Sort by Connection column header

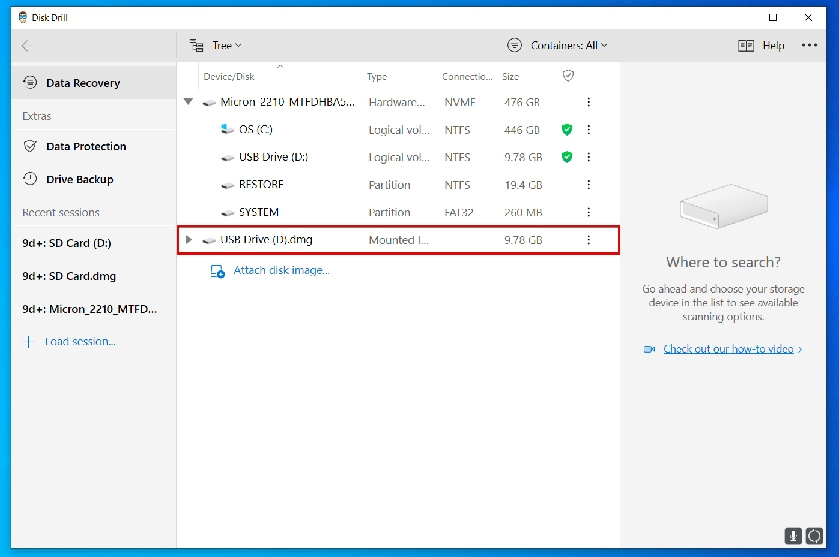pyautogui.click(x=467, y=77)
